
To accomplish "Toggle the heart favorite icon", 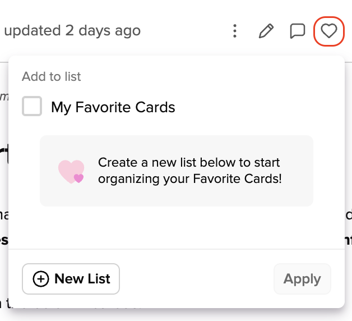I will pyautogui.click(x=329, y=31).
